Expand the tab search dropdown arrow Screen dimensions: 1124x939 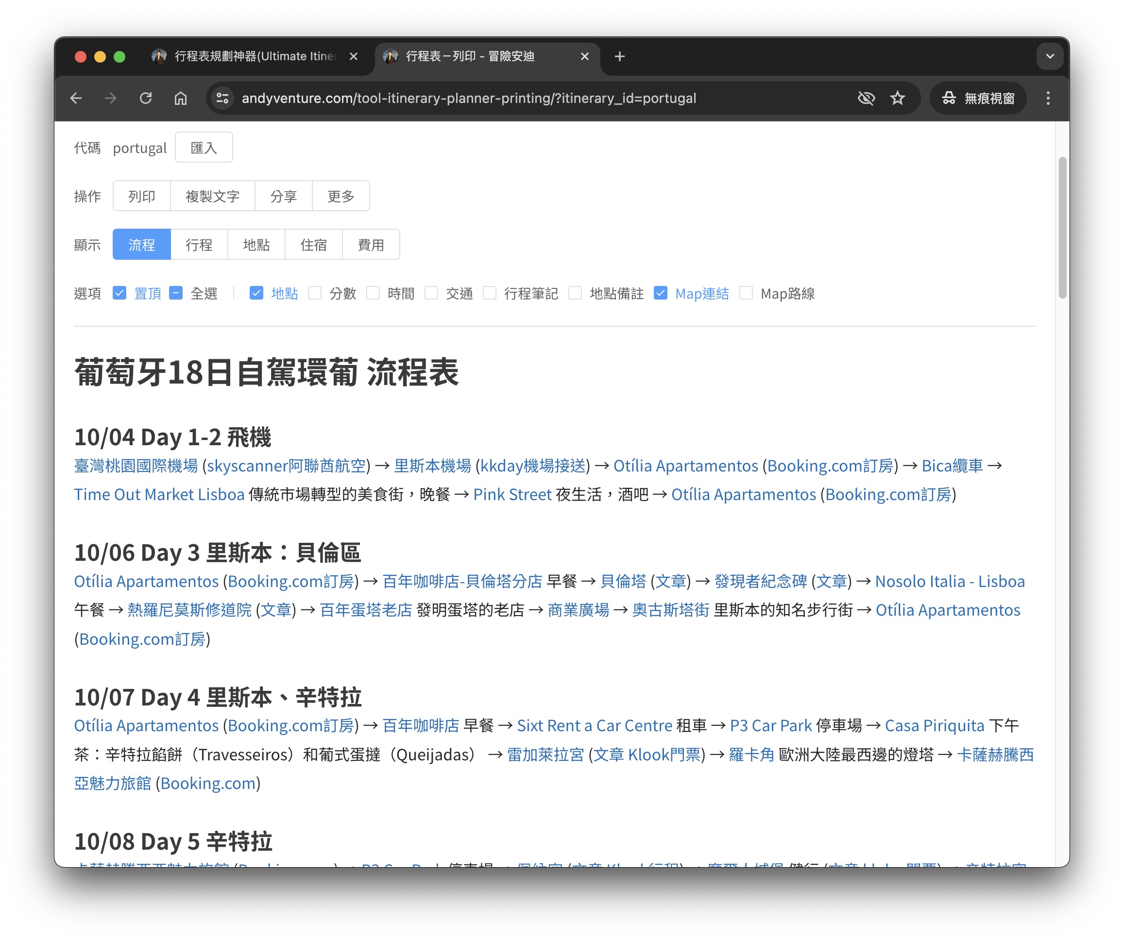point(1050,56)
